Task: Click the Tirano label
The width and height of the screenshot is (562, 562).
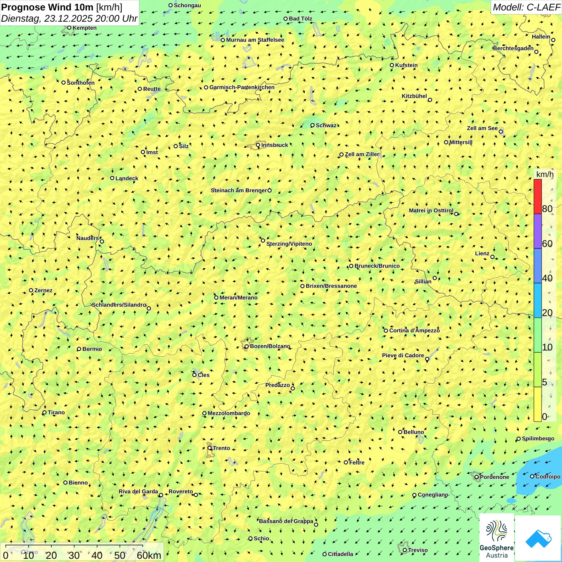Action: (56, 412)
